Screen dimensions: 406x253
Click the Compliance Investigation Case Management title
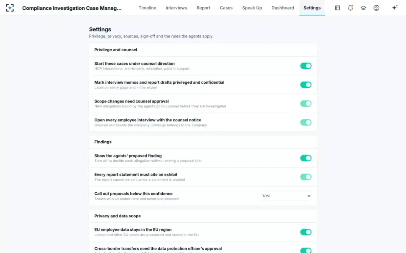click(72, 8)
